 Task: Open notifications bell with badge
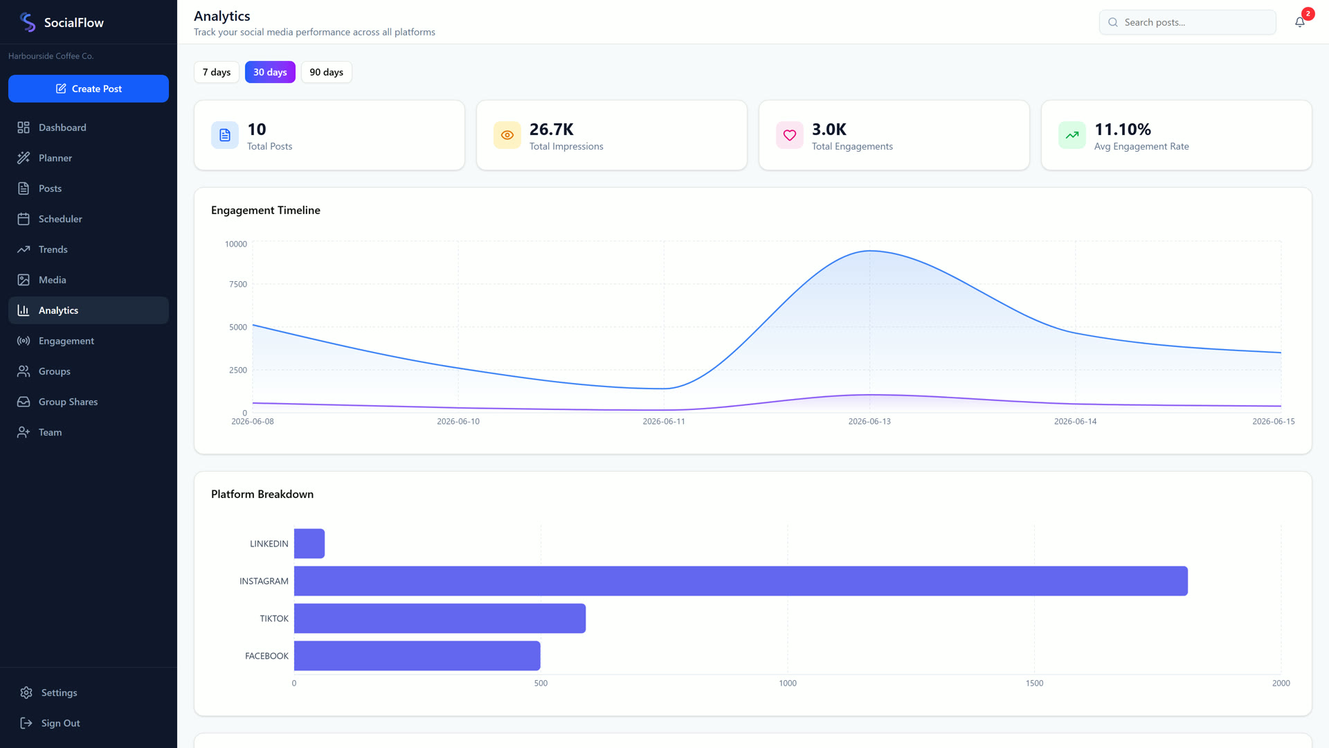1300,22
